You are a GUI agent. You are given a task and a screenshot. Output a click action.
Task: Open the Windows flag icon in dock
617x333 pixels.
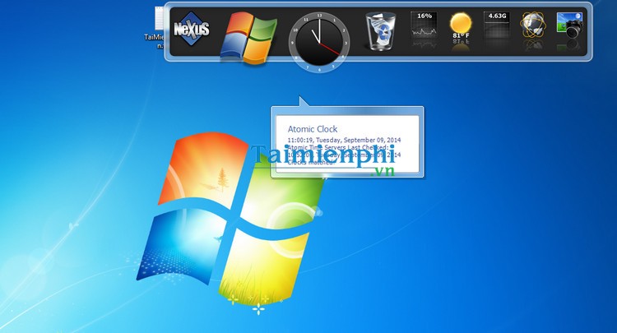(248, 38)
